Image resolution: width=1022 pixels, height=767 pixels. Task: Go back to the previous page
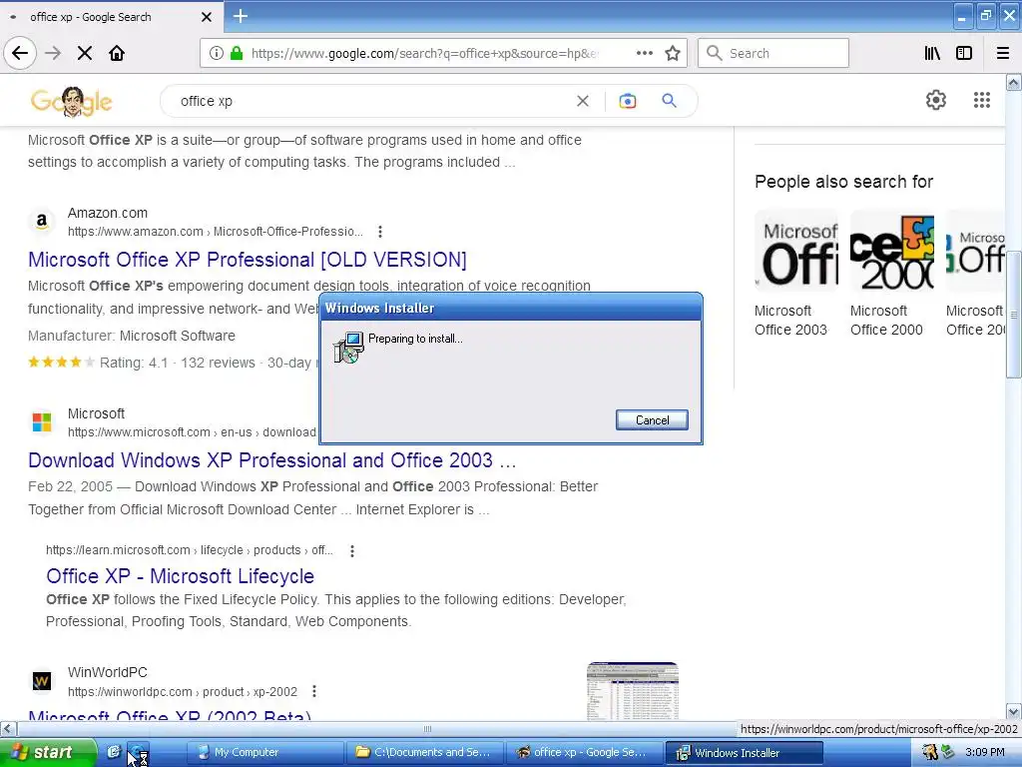coord(20,53)
